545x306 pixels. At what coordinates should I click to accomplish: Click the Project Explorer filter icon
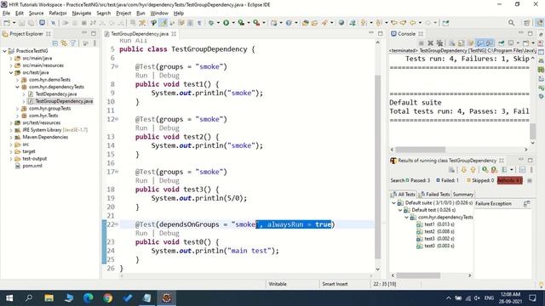point(73,43)
